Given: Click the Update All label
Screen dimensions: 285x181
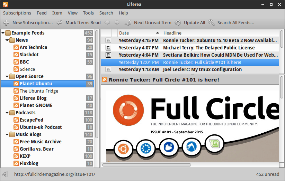Looking at the screenshot, I should tap(195, 23).
